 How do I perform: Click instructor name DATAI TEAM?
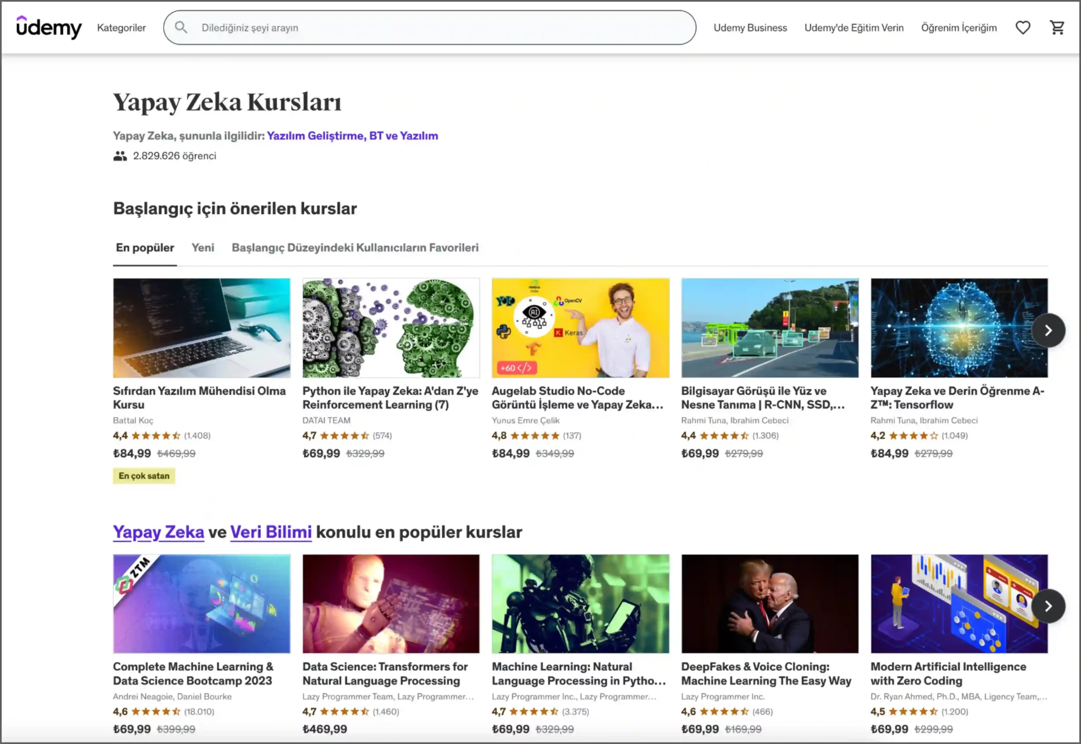326,420
